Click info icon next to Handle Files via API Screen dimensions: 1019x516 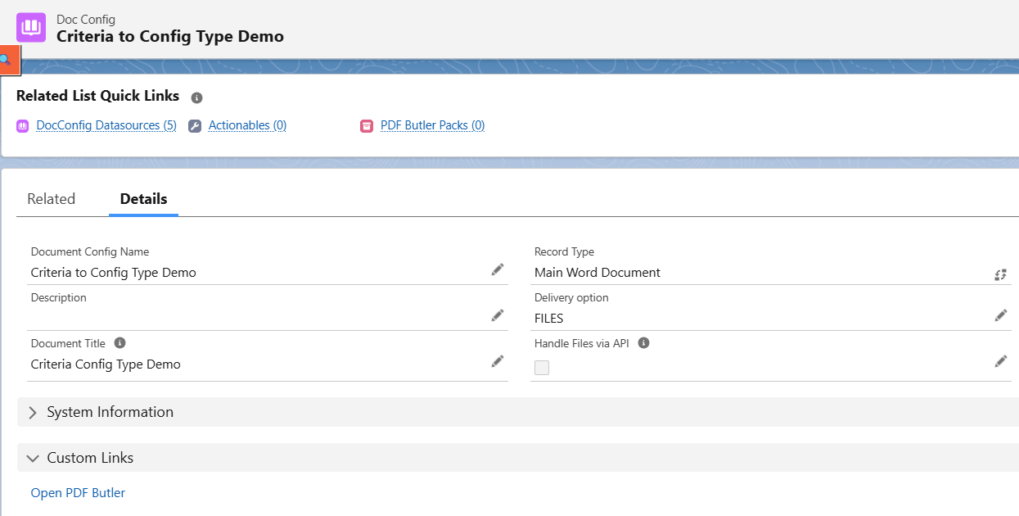tap(643, 343)
